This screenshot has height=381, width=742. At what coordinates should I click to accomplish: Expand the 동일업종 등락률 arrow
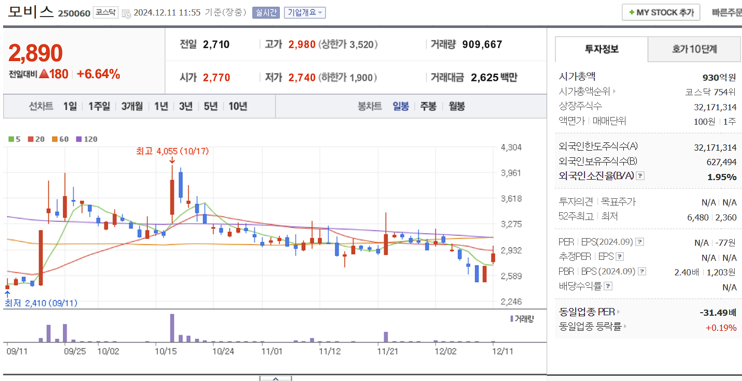625,326
